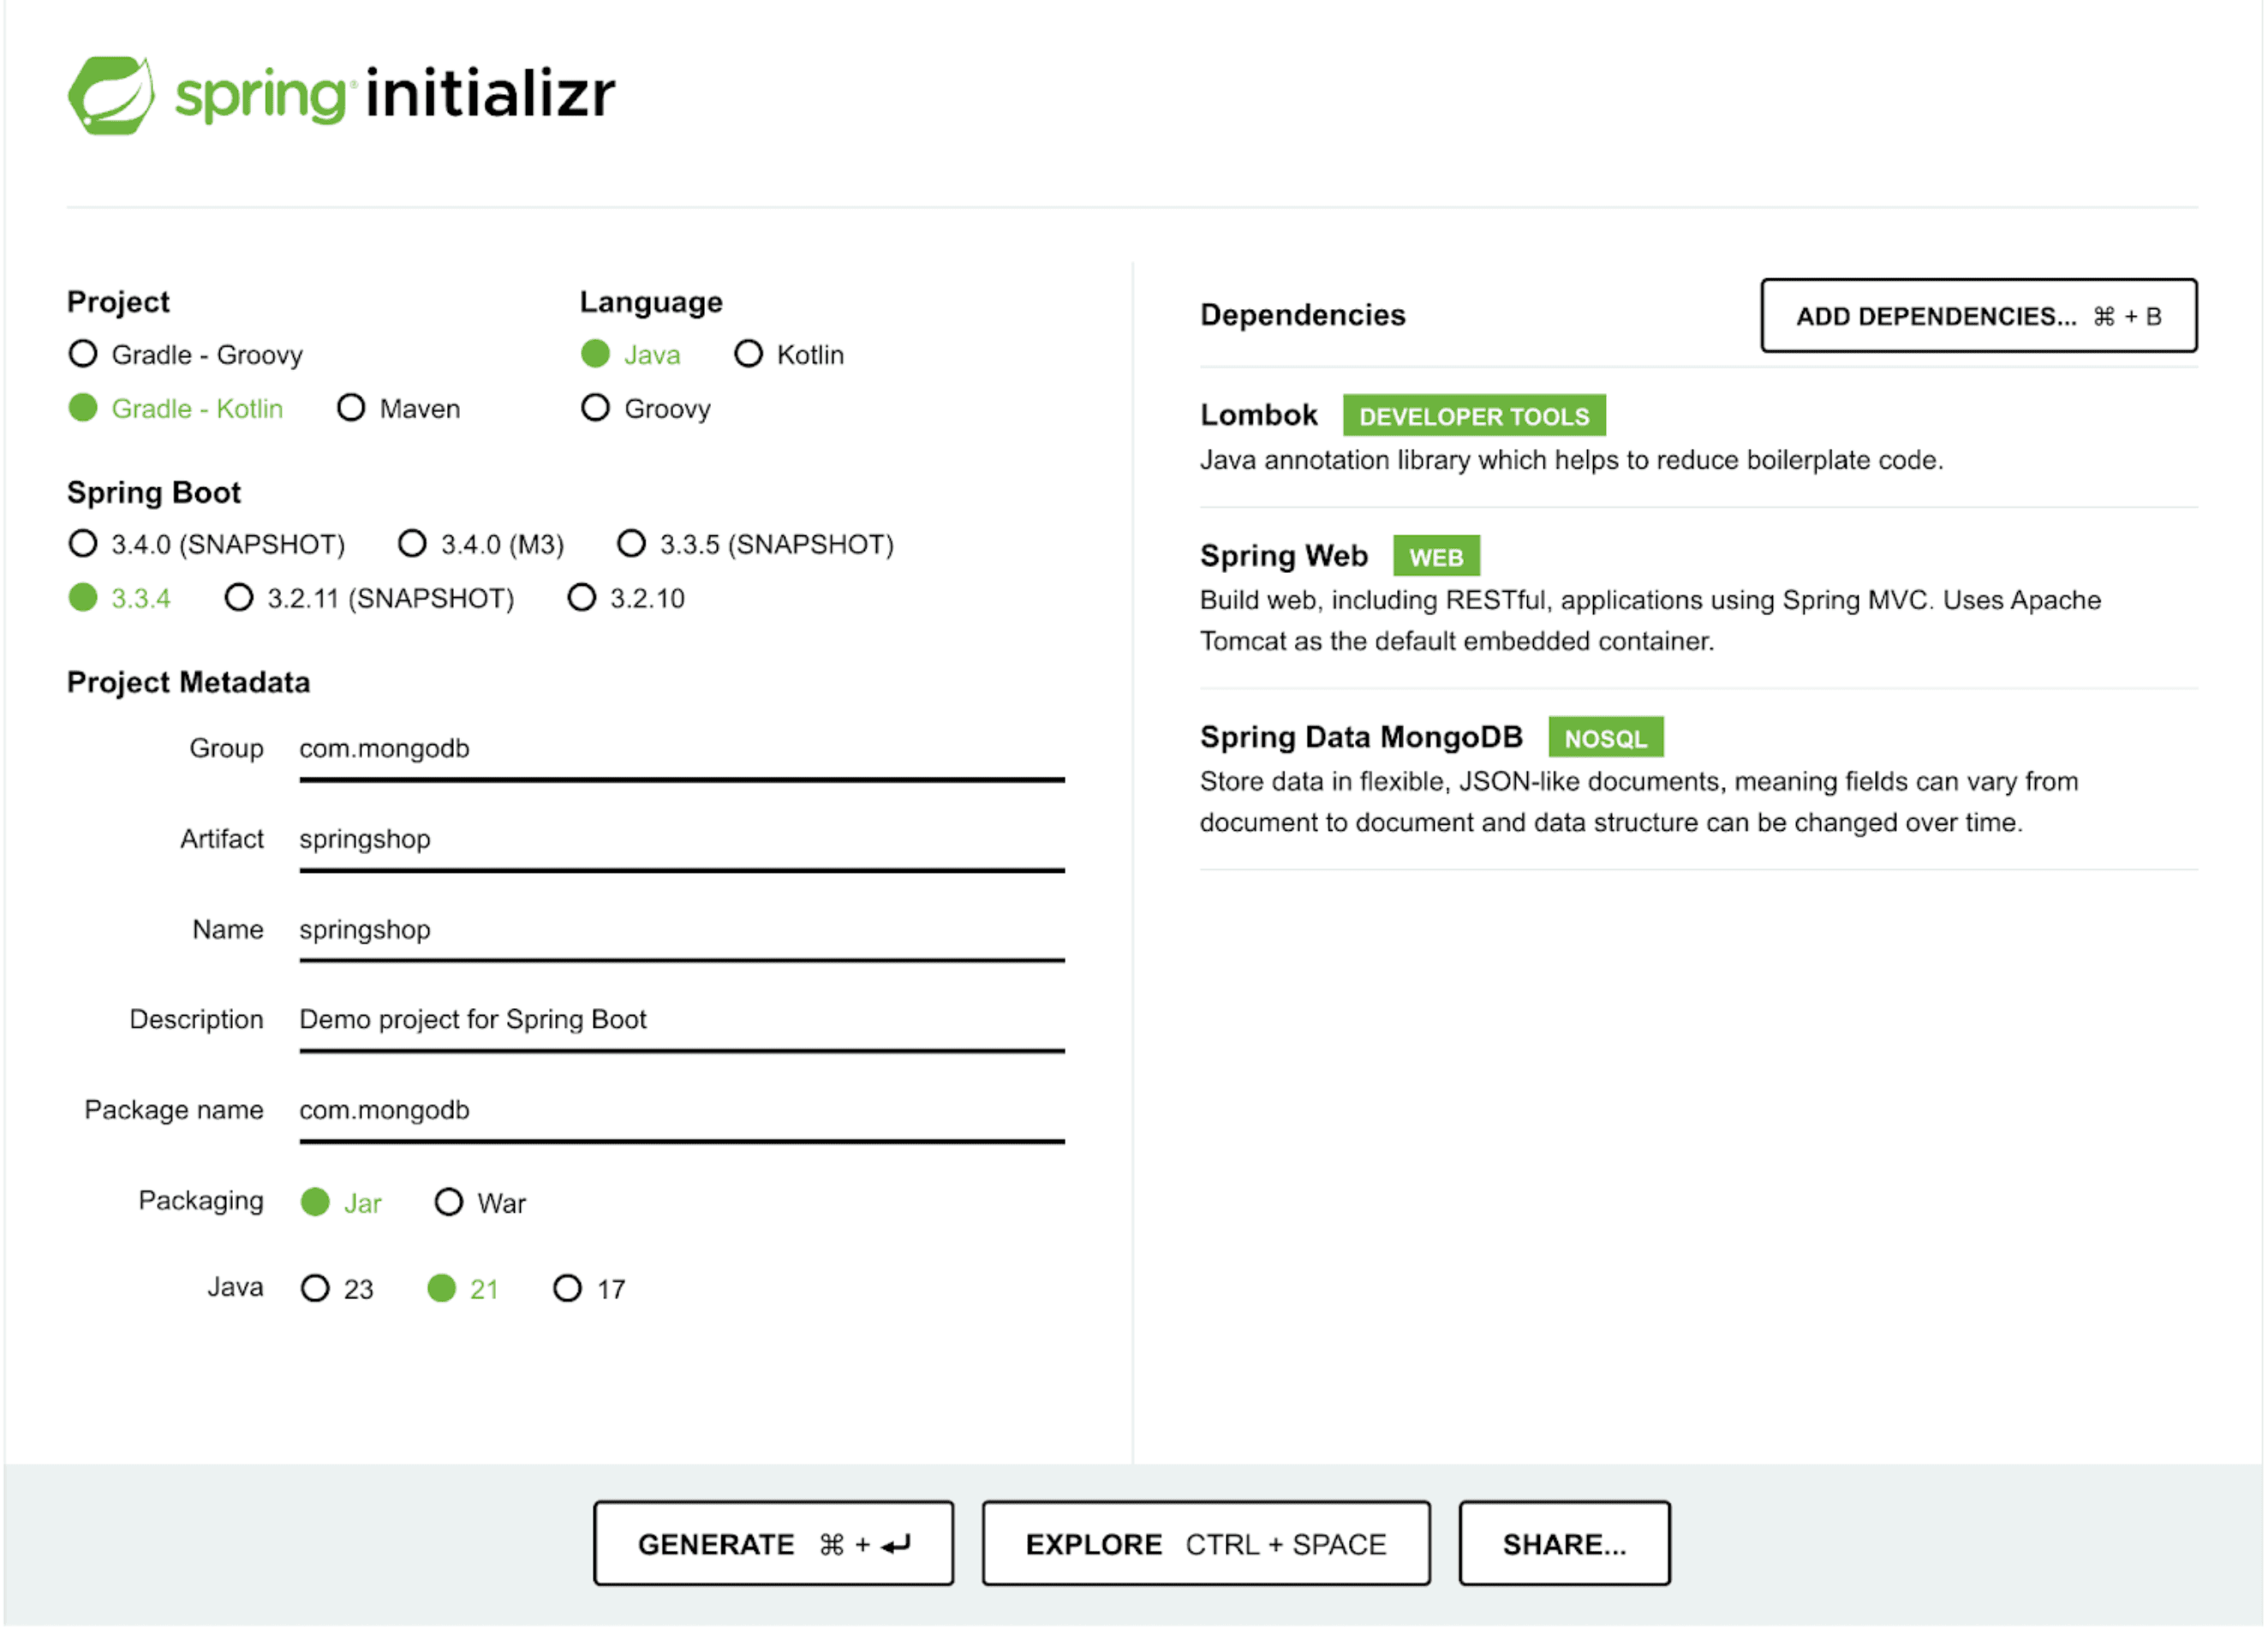Viewport: 2268px width, 1629px height.
Task: Click the DEVELOPER TOOLS badge next to Lombok
Action: pos(1473,416)
